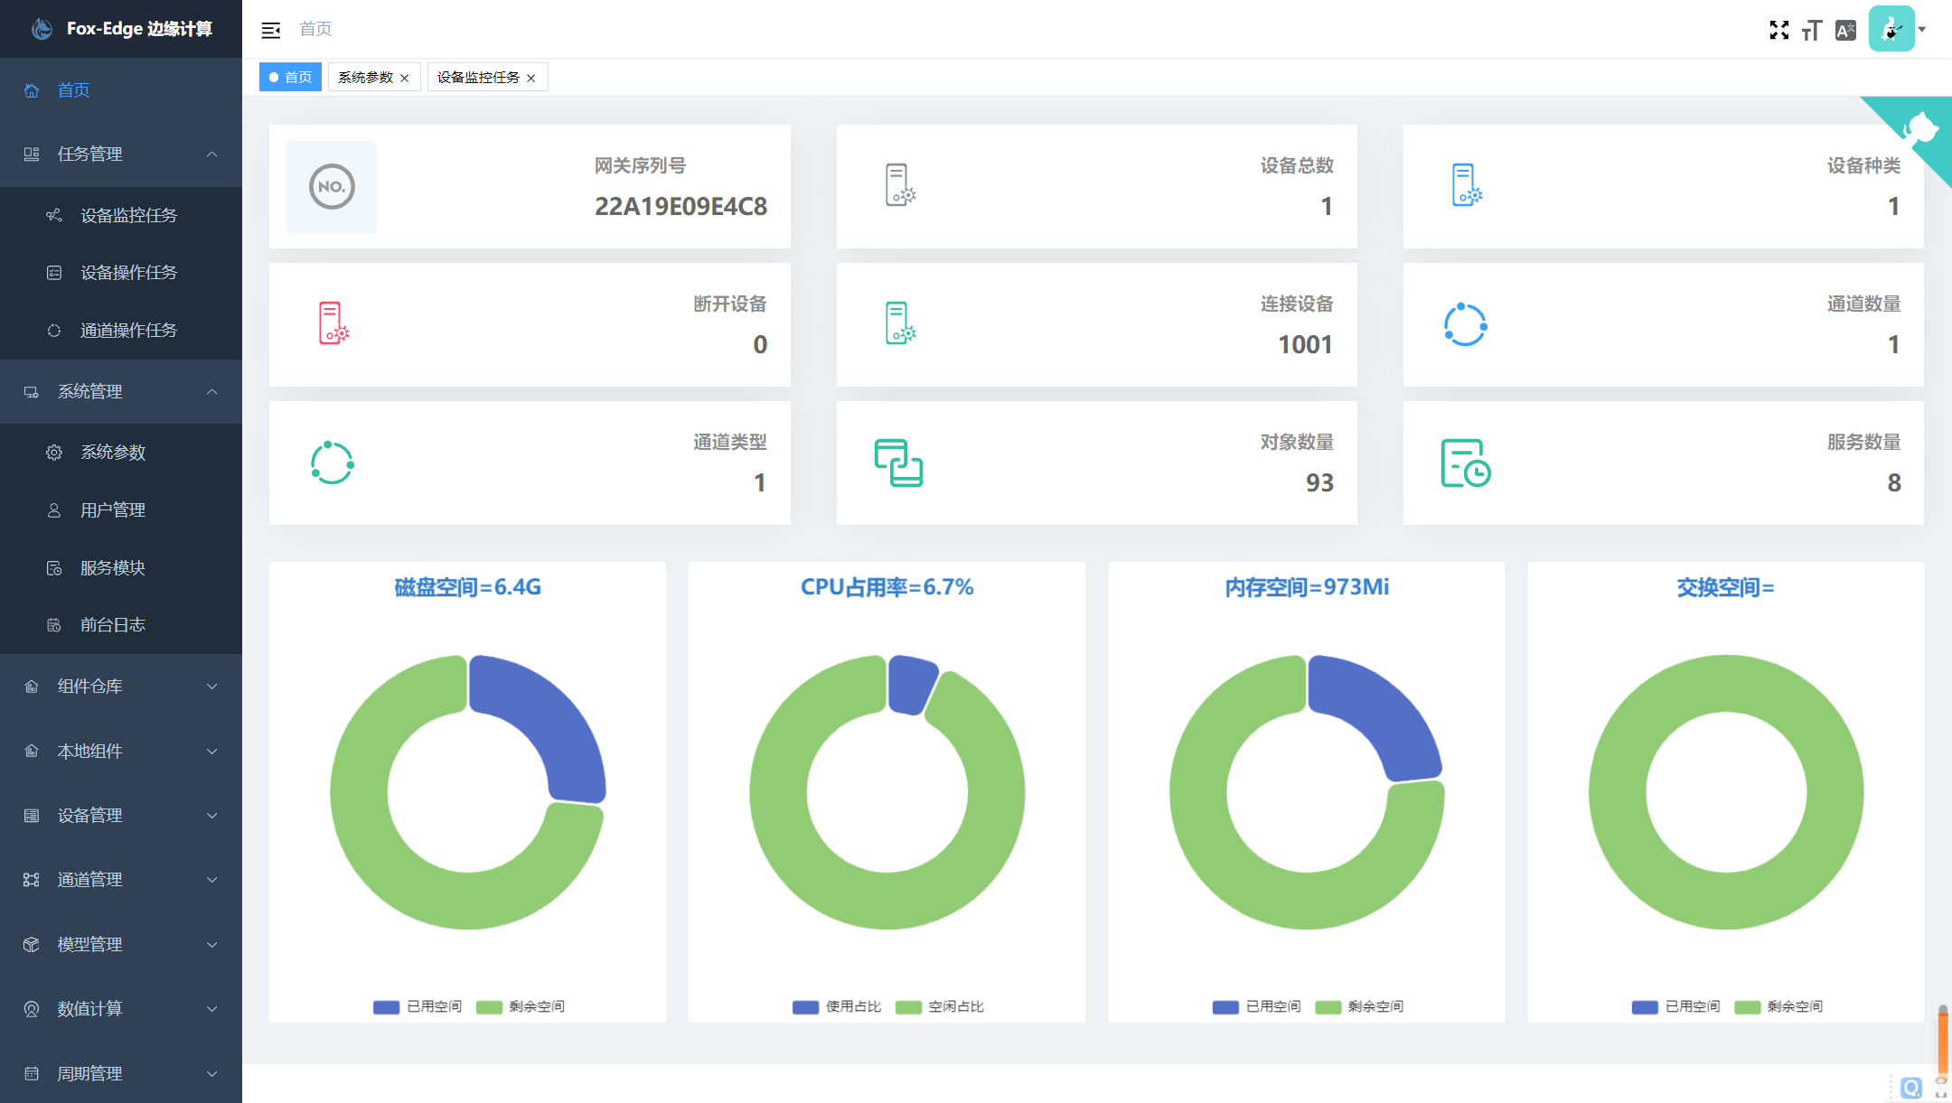Image resolution: width=1952 pixels, height=1103 pixels.
Task: Close the 设备监控任务 tab
Action: point(531,79)
